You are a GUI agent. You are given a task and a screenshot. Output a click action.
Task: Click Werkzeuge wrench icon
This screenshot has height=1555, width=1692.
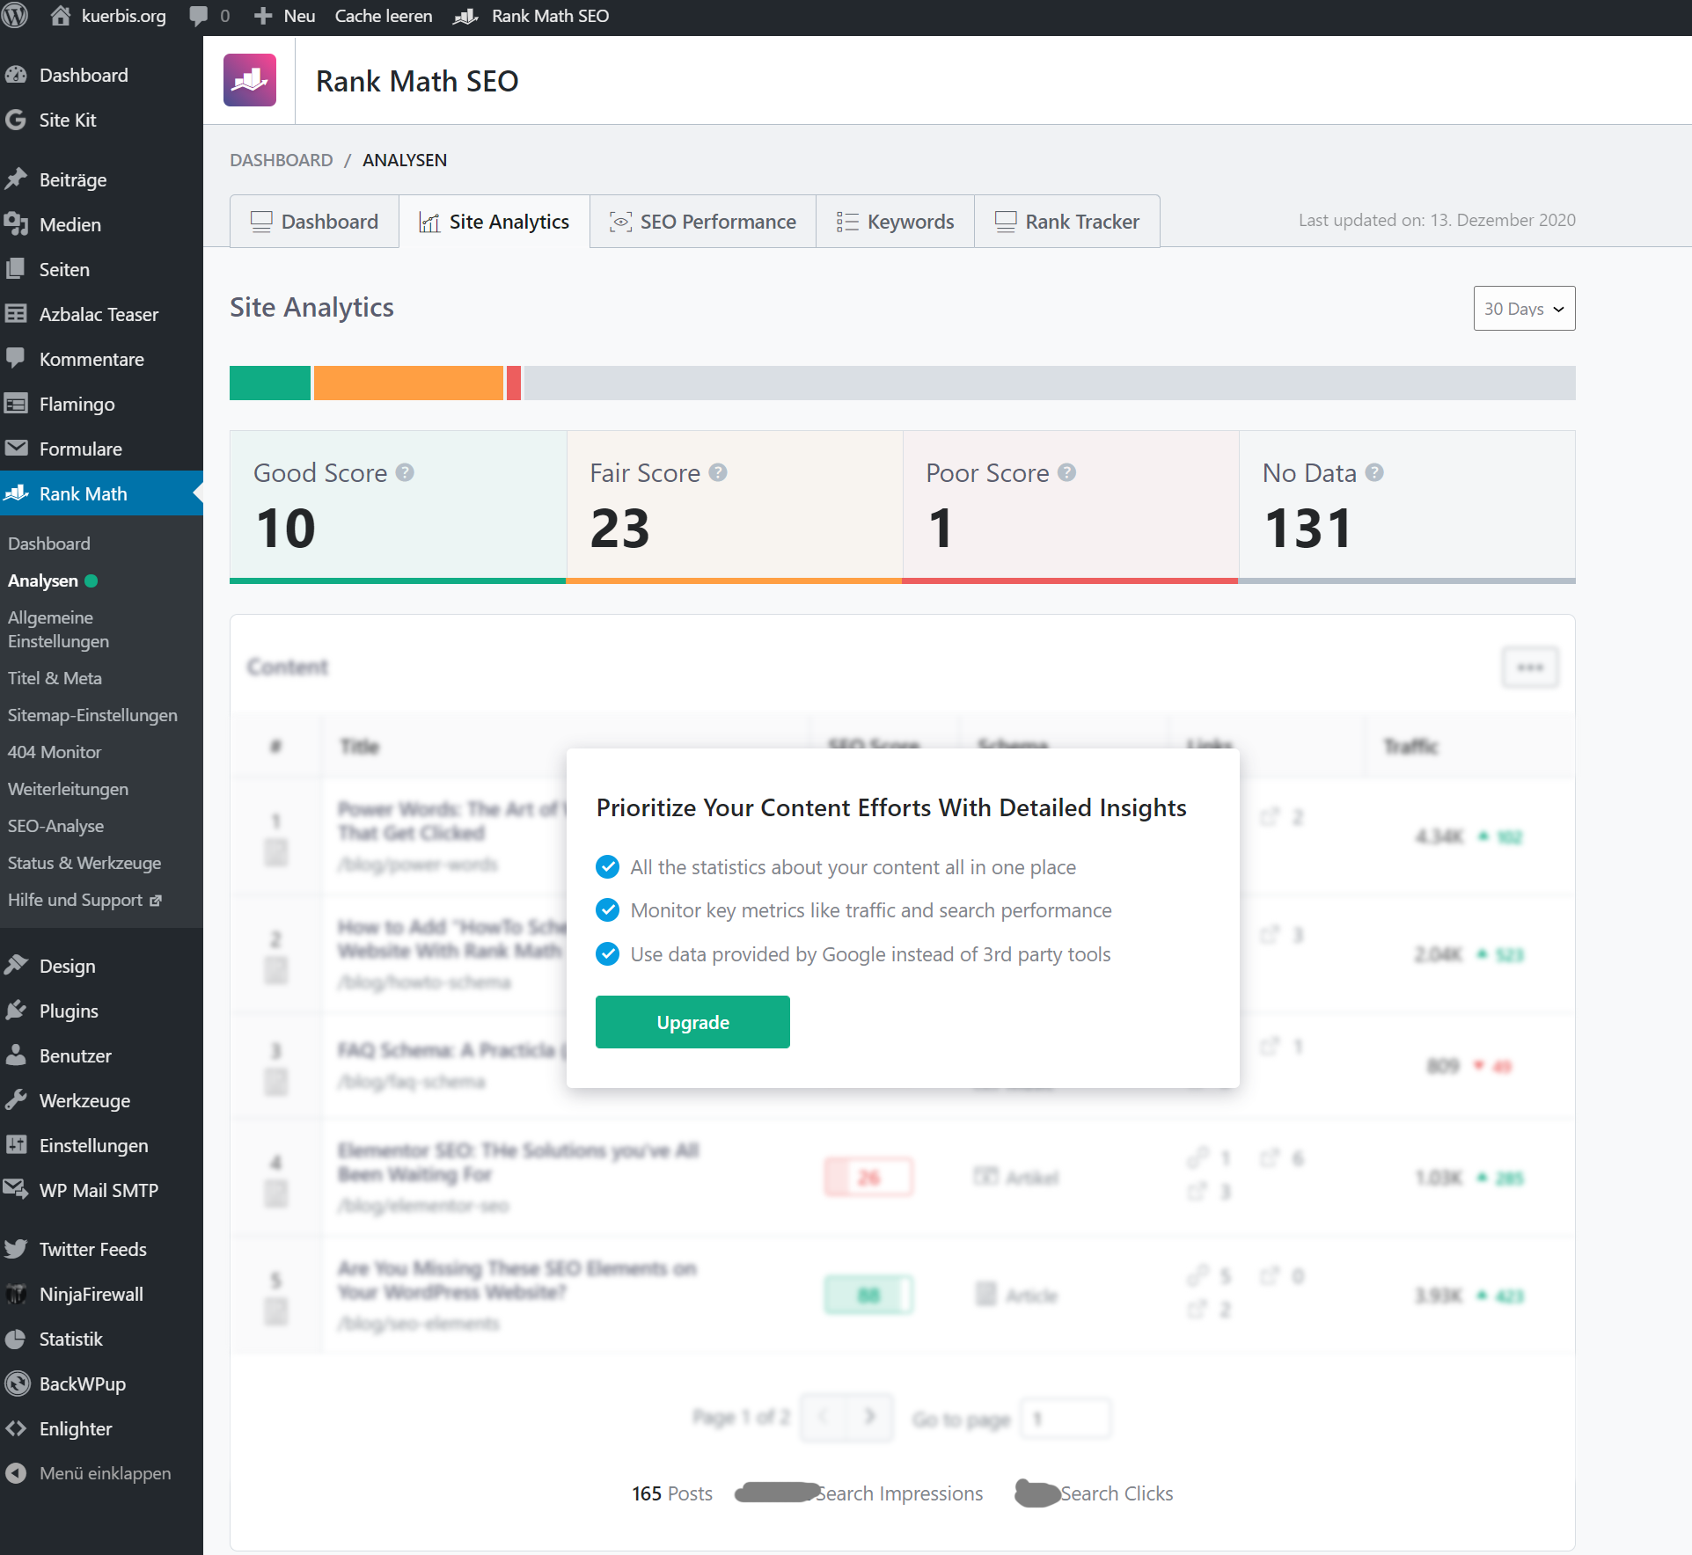pos(16,1100)
